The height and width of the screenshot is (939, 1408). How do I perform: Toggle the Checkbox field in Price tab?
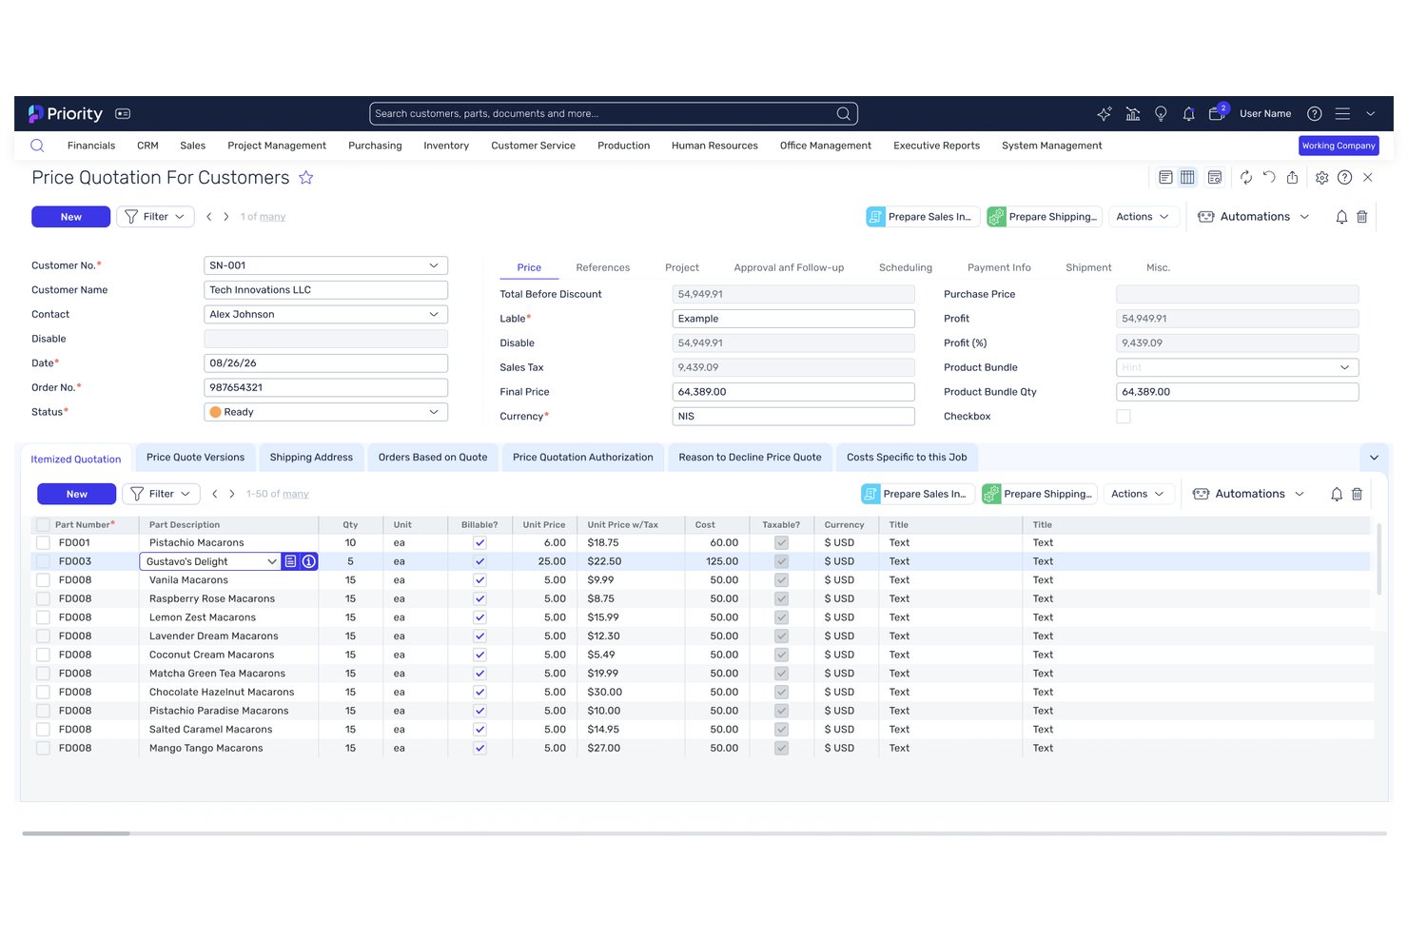[1124, 417]
